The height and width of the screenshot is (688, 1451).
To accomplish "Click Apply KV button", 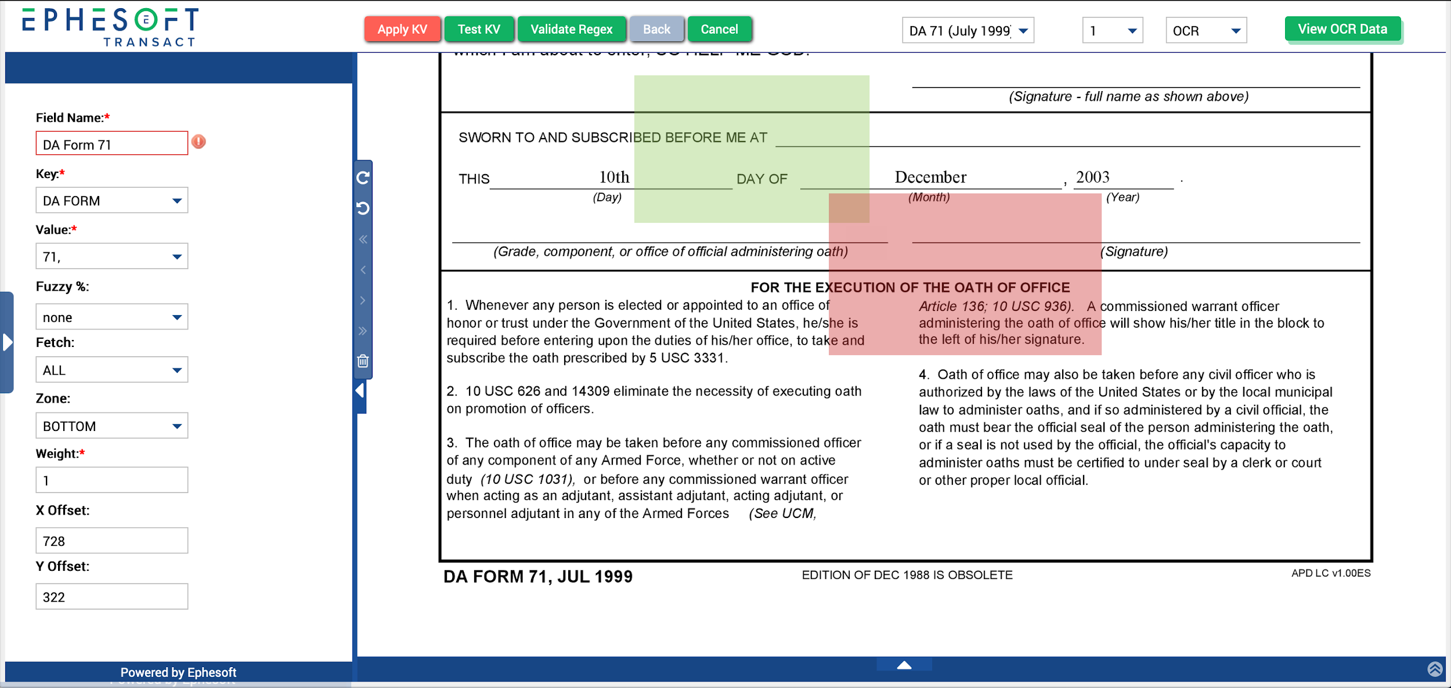I will click(402, 29).
